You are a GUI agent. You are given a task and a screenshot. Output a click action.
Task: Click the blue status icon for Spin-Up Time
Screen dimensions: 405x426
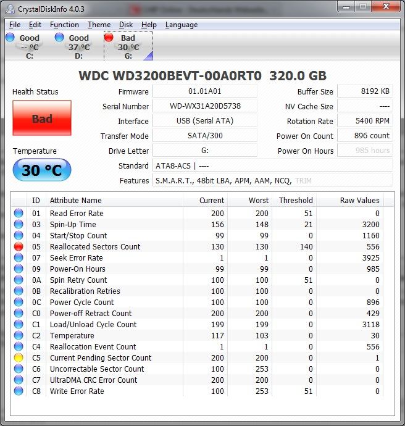[19, 224]
